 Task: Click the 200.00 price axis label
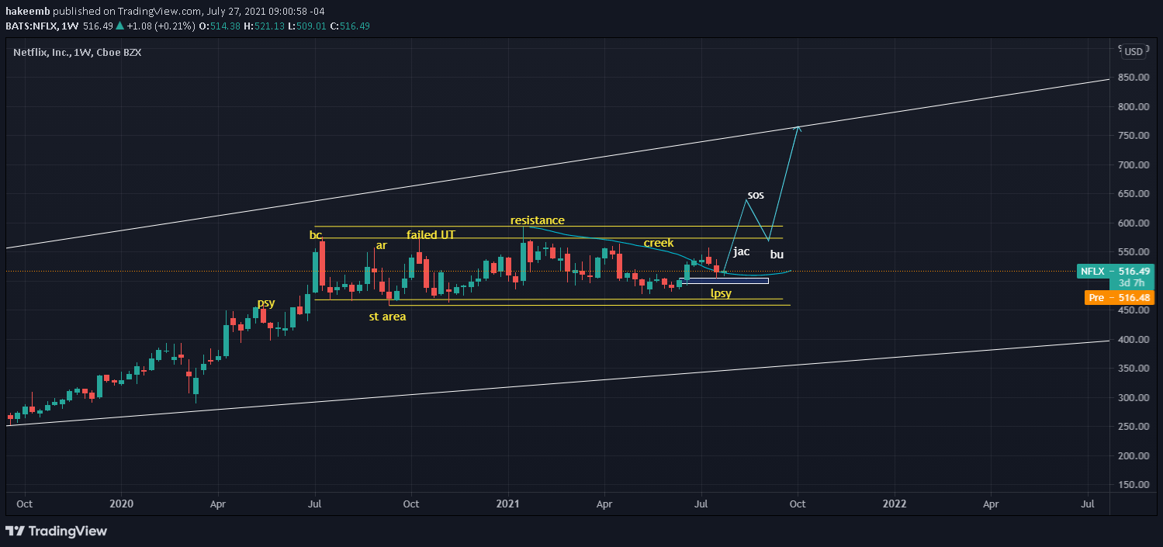[x=1134, y=456]
